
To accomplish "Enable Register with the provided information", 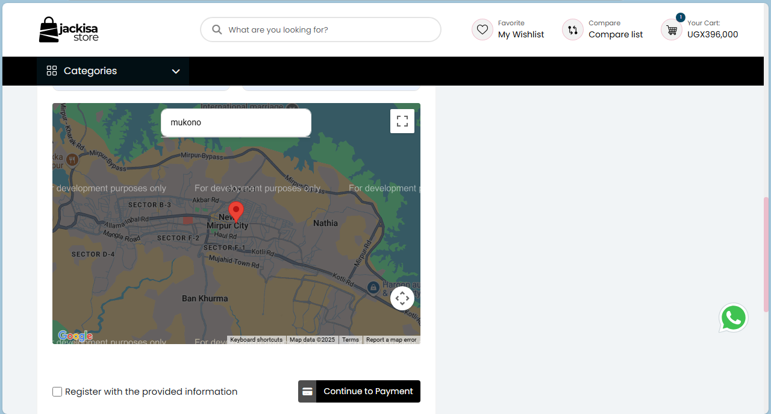I will (x=57, y=391).
